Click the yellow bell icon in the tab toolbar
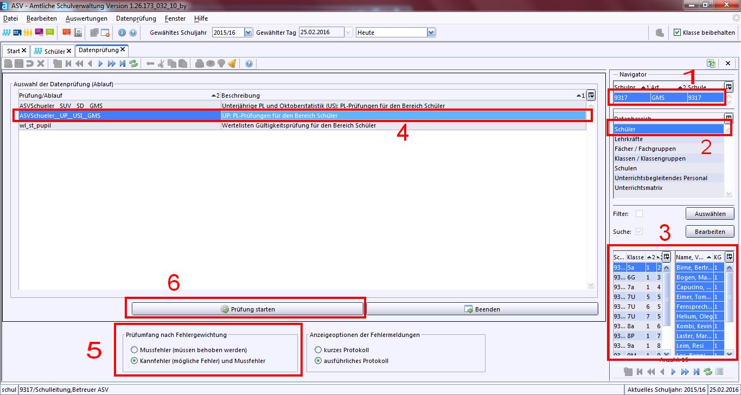 (232, 63)
